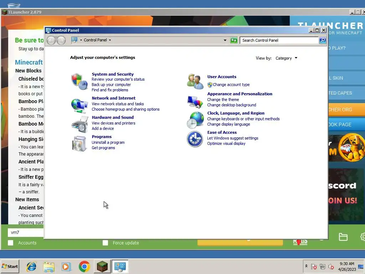
Task: Show hidden tray icons arrow
Action: (x=306, y=266)
